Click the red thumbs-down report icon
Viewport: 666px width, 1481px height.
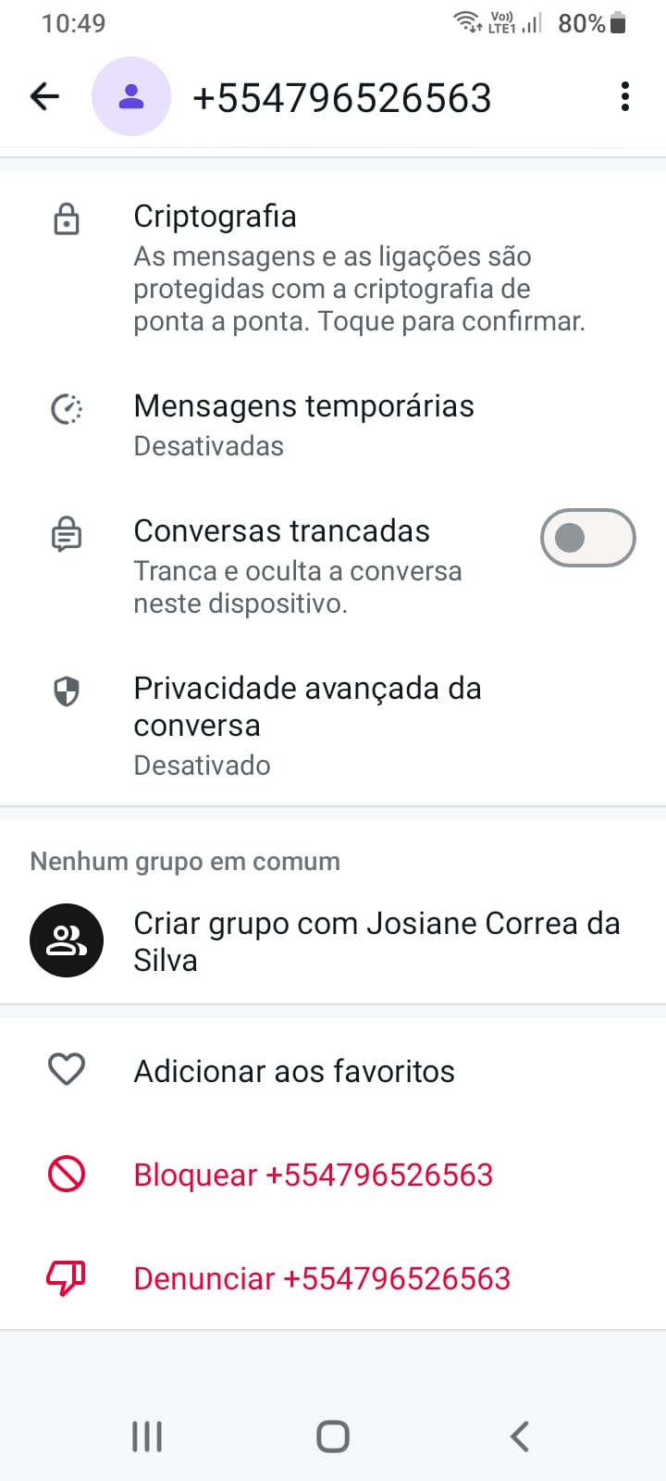click(67, 1278)
